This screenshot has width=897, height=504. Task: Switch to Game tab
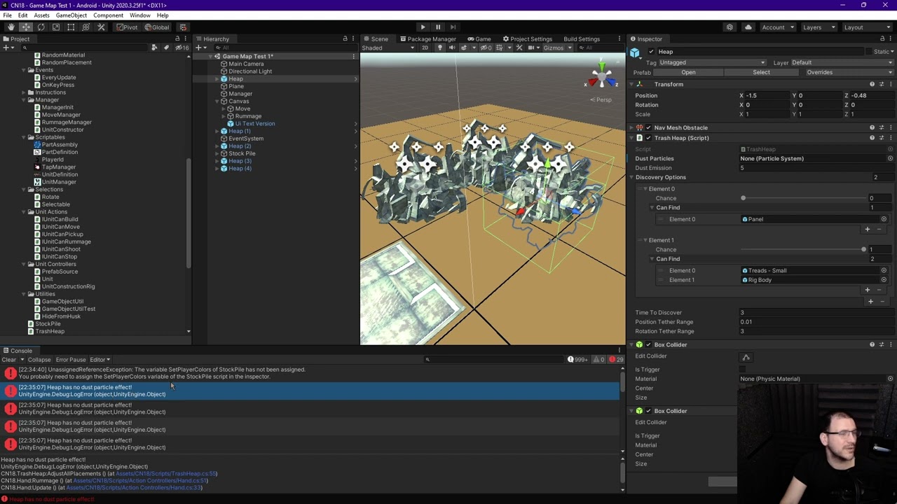pos(479,39)
